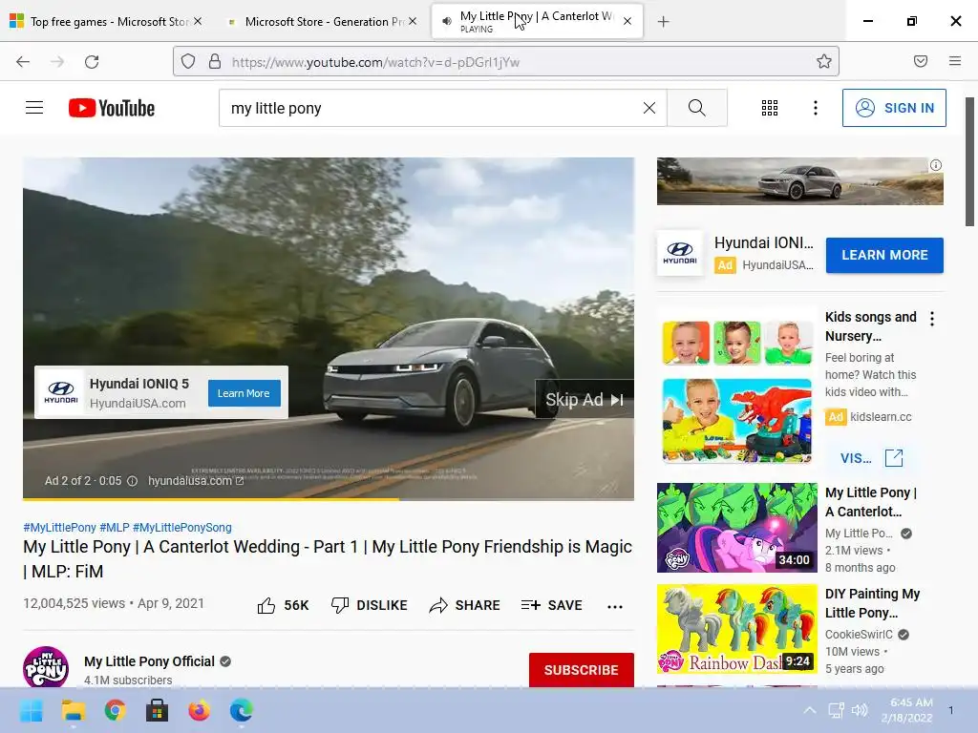Image resolution: width=978 pixels, height=733 pixels.
Task: Open the Firefox application menu
Action: point(955,61)
